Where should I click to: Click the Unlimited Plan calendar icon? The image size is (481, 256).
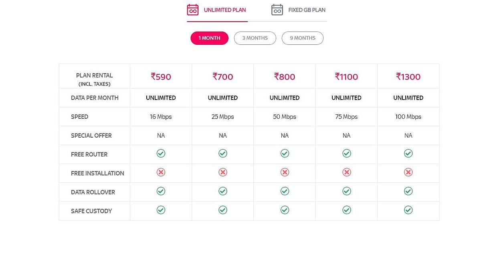192,9
